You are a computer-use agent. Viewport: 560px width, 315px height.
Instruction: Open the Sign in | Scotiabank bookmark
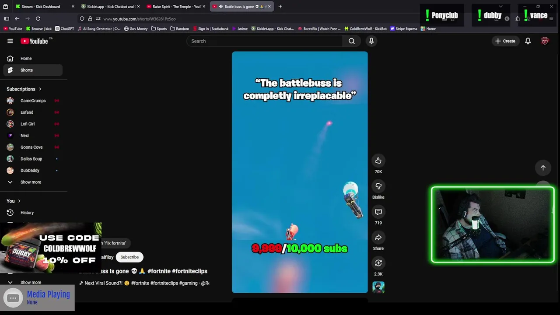pos(210,29)
